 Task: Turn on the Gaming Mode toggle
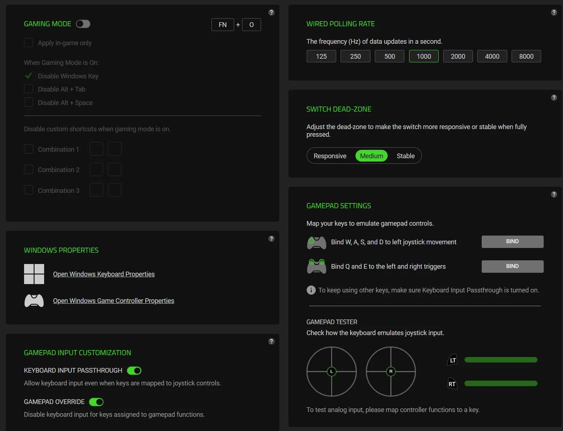click(83, 24)
